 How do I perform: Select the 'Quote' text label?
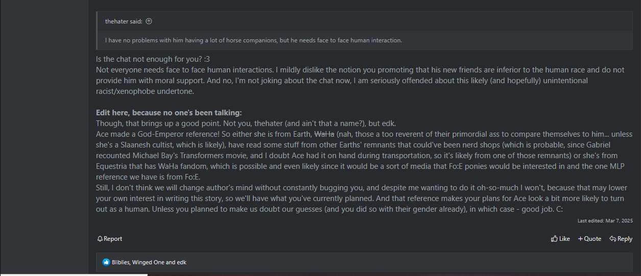click(x=592, y=239)
